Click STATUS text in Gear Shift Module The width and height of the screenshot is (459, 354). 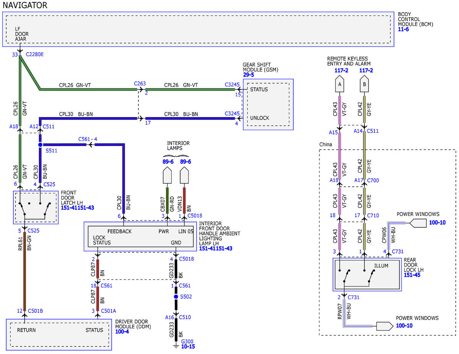pyautogui.click(x=259, y=90)
